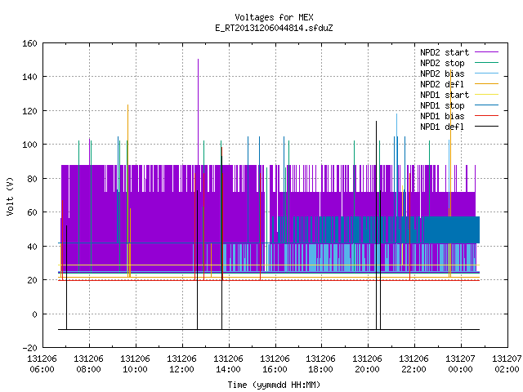Click the orange NPD2 defl legend line
This screenshot has width=523, height=392.
(x=486, y=84)
